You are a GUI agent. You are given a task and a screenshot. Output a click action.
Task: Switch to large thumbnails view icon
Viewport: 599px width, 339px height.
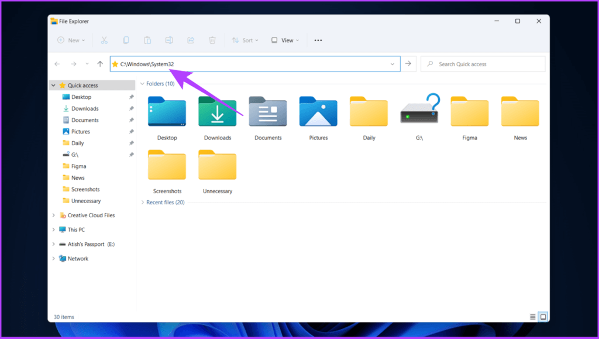point(543,317)
